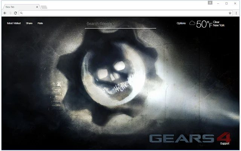Click the Rate link
Screen dimensions: 241x151
tap(40, 23)
